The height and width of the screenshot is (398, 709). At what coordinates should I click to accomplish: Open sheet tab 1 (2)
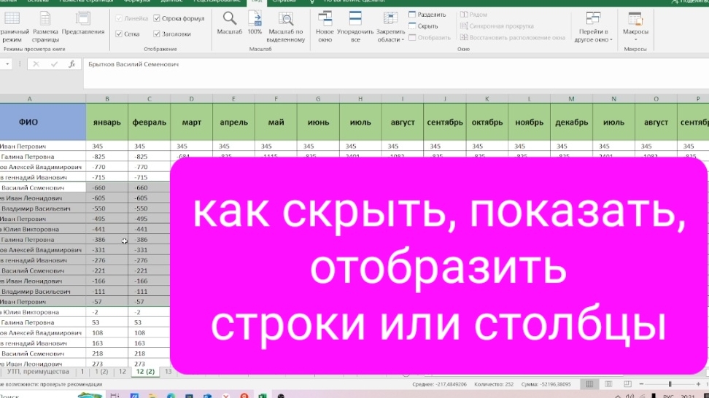101,372
